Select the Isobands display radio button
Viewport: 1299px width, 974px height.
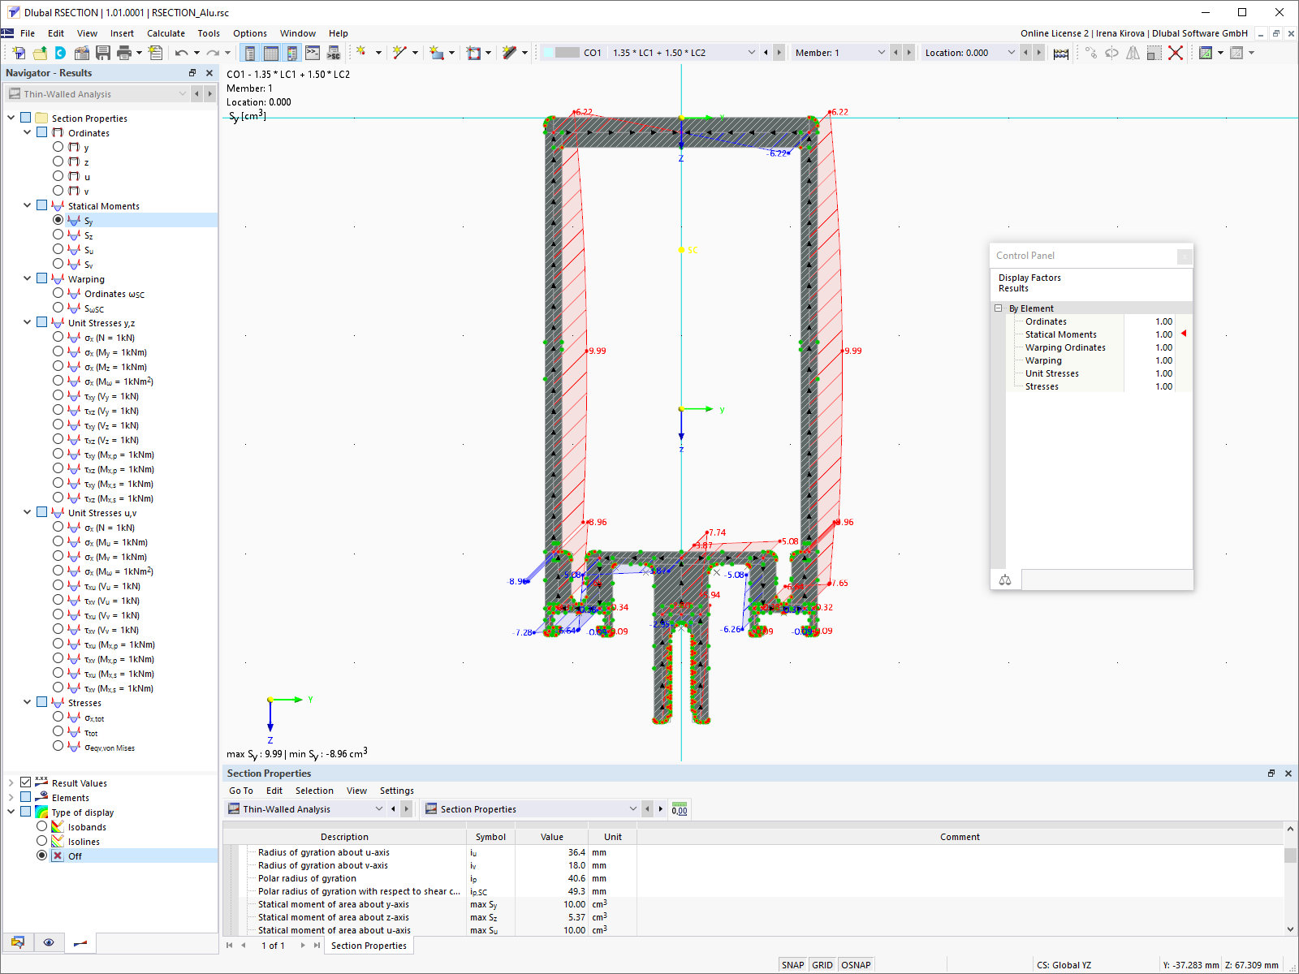[x=42, y=826]
